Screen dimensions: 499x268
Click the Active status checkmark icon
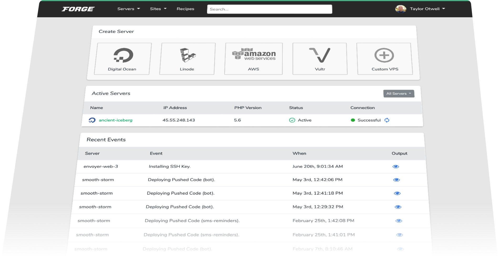click(292, 120)
